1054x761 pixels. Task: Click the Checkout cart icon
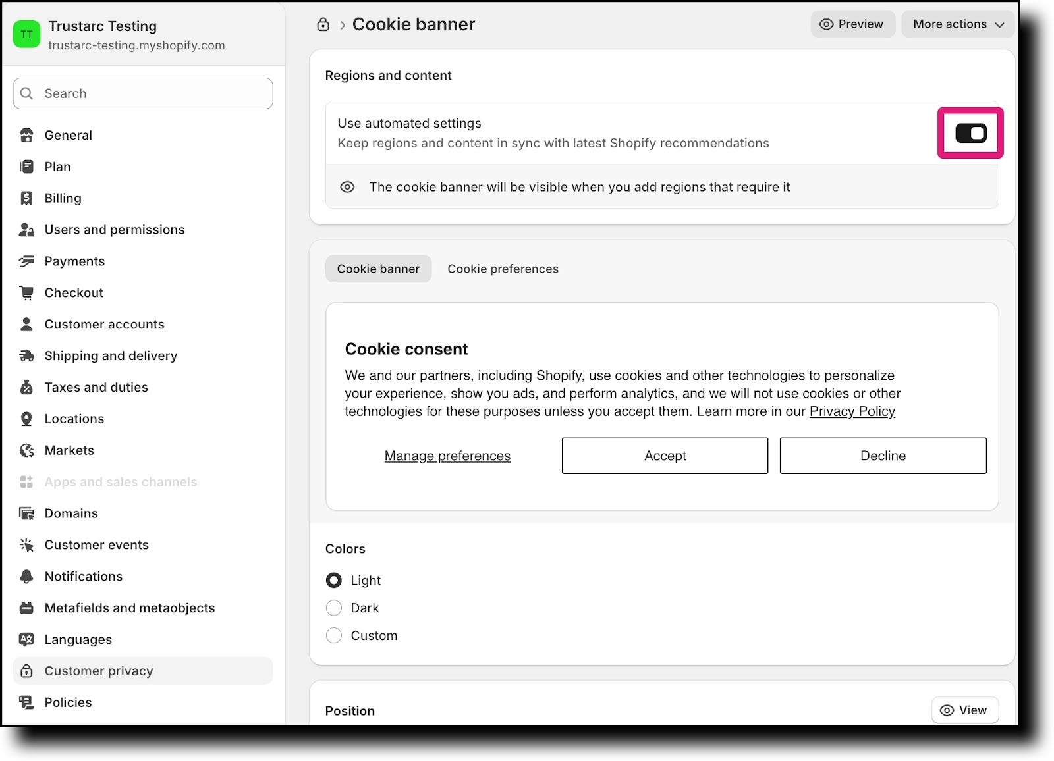26,293
